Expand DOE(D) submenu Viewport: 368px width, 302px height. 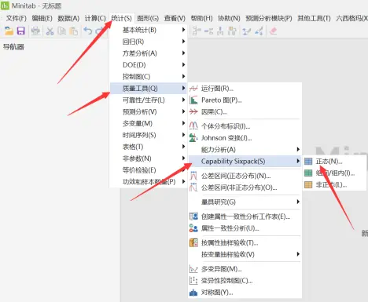(x=148, y=65)
